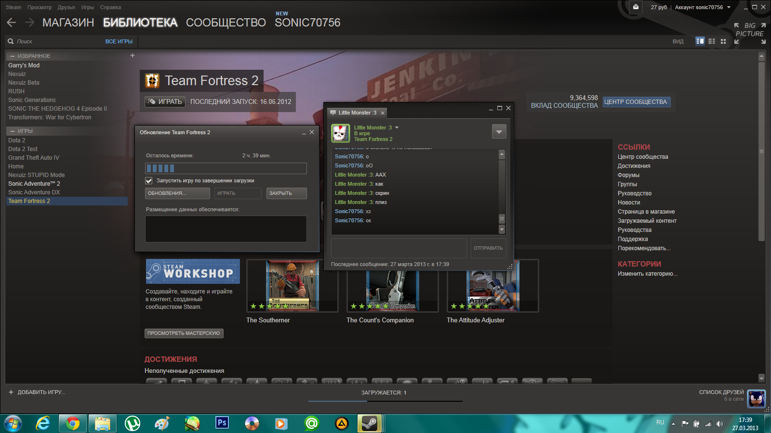Viewport: 771px width, 433px height.
Task: Click the chat history scrollbar down arrow
Action: [x=502, y=230]
